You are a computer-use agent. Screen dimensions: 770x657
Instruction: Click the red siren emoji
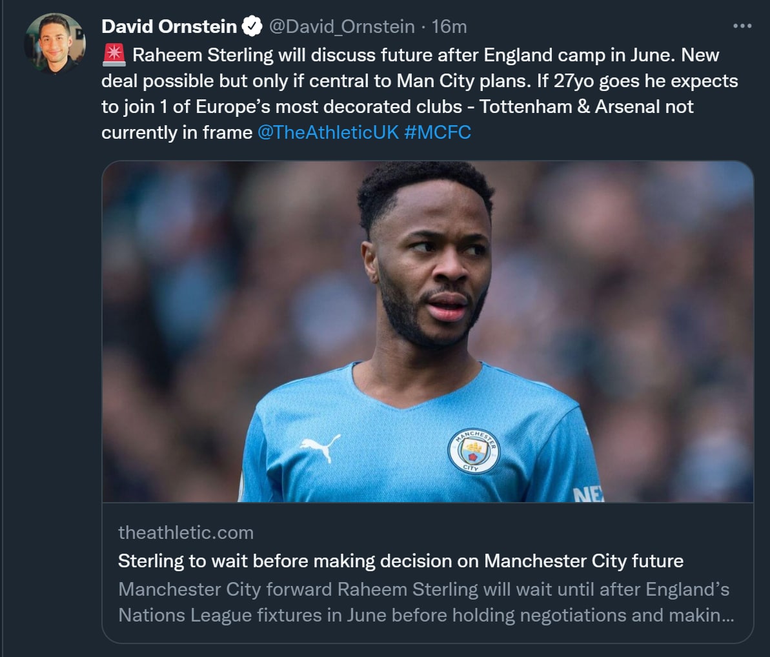(x=114, y=56)
